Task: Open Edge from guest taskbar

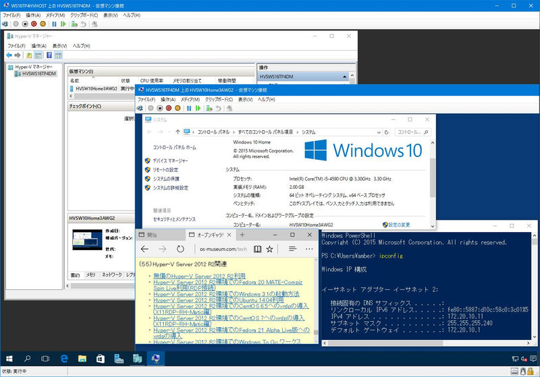Action: click(x=64, y=359)
